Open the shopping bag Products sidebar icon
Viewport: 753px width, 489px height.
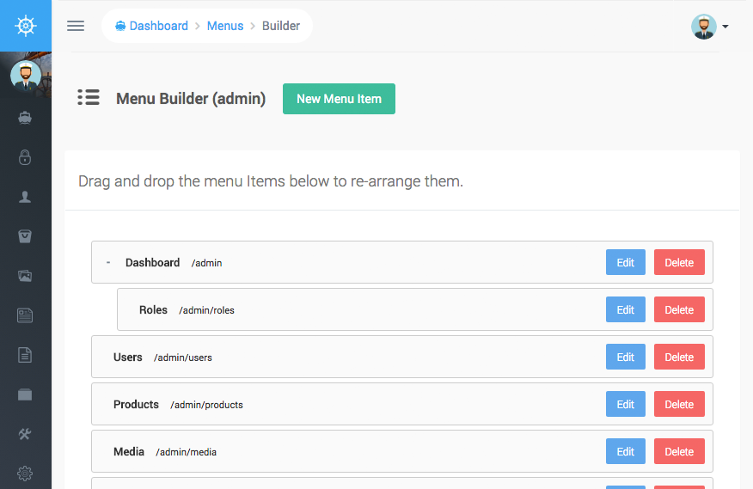point(25,236)
